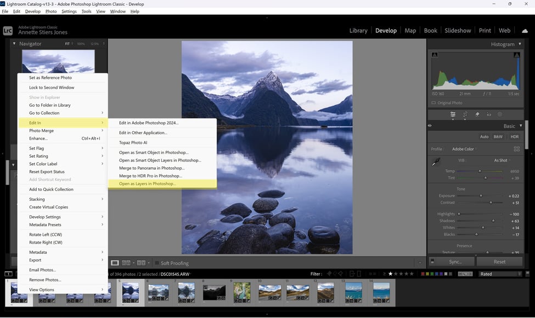Collapse the Basic panel triangle
Viewport: 535px width, 318px height.
tap(521, 126)
